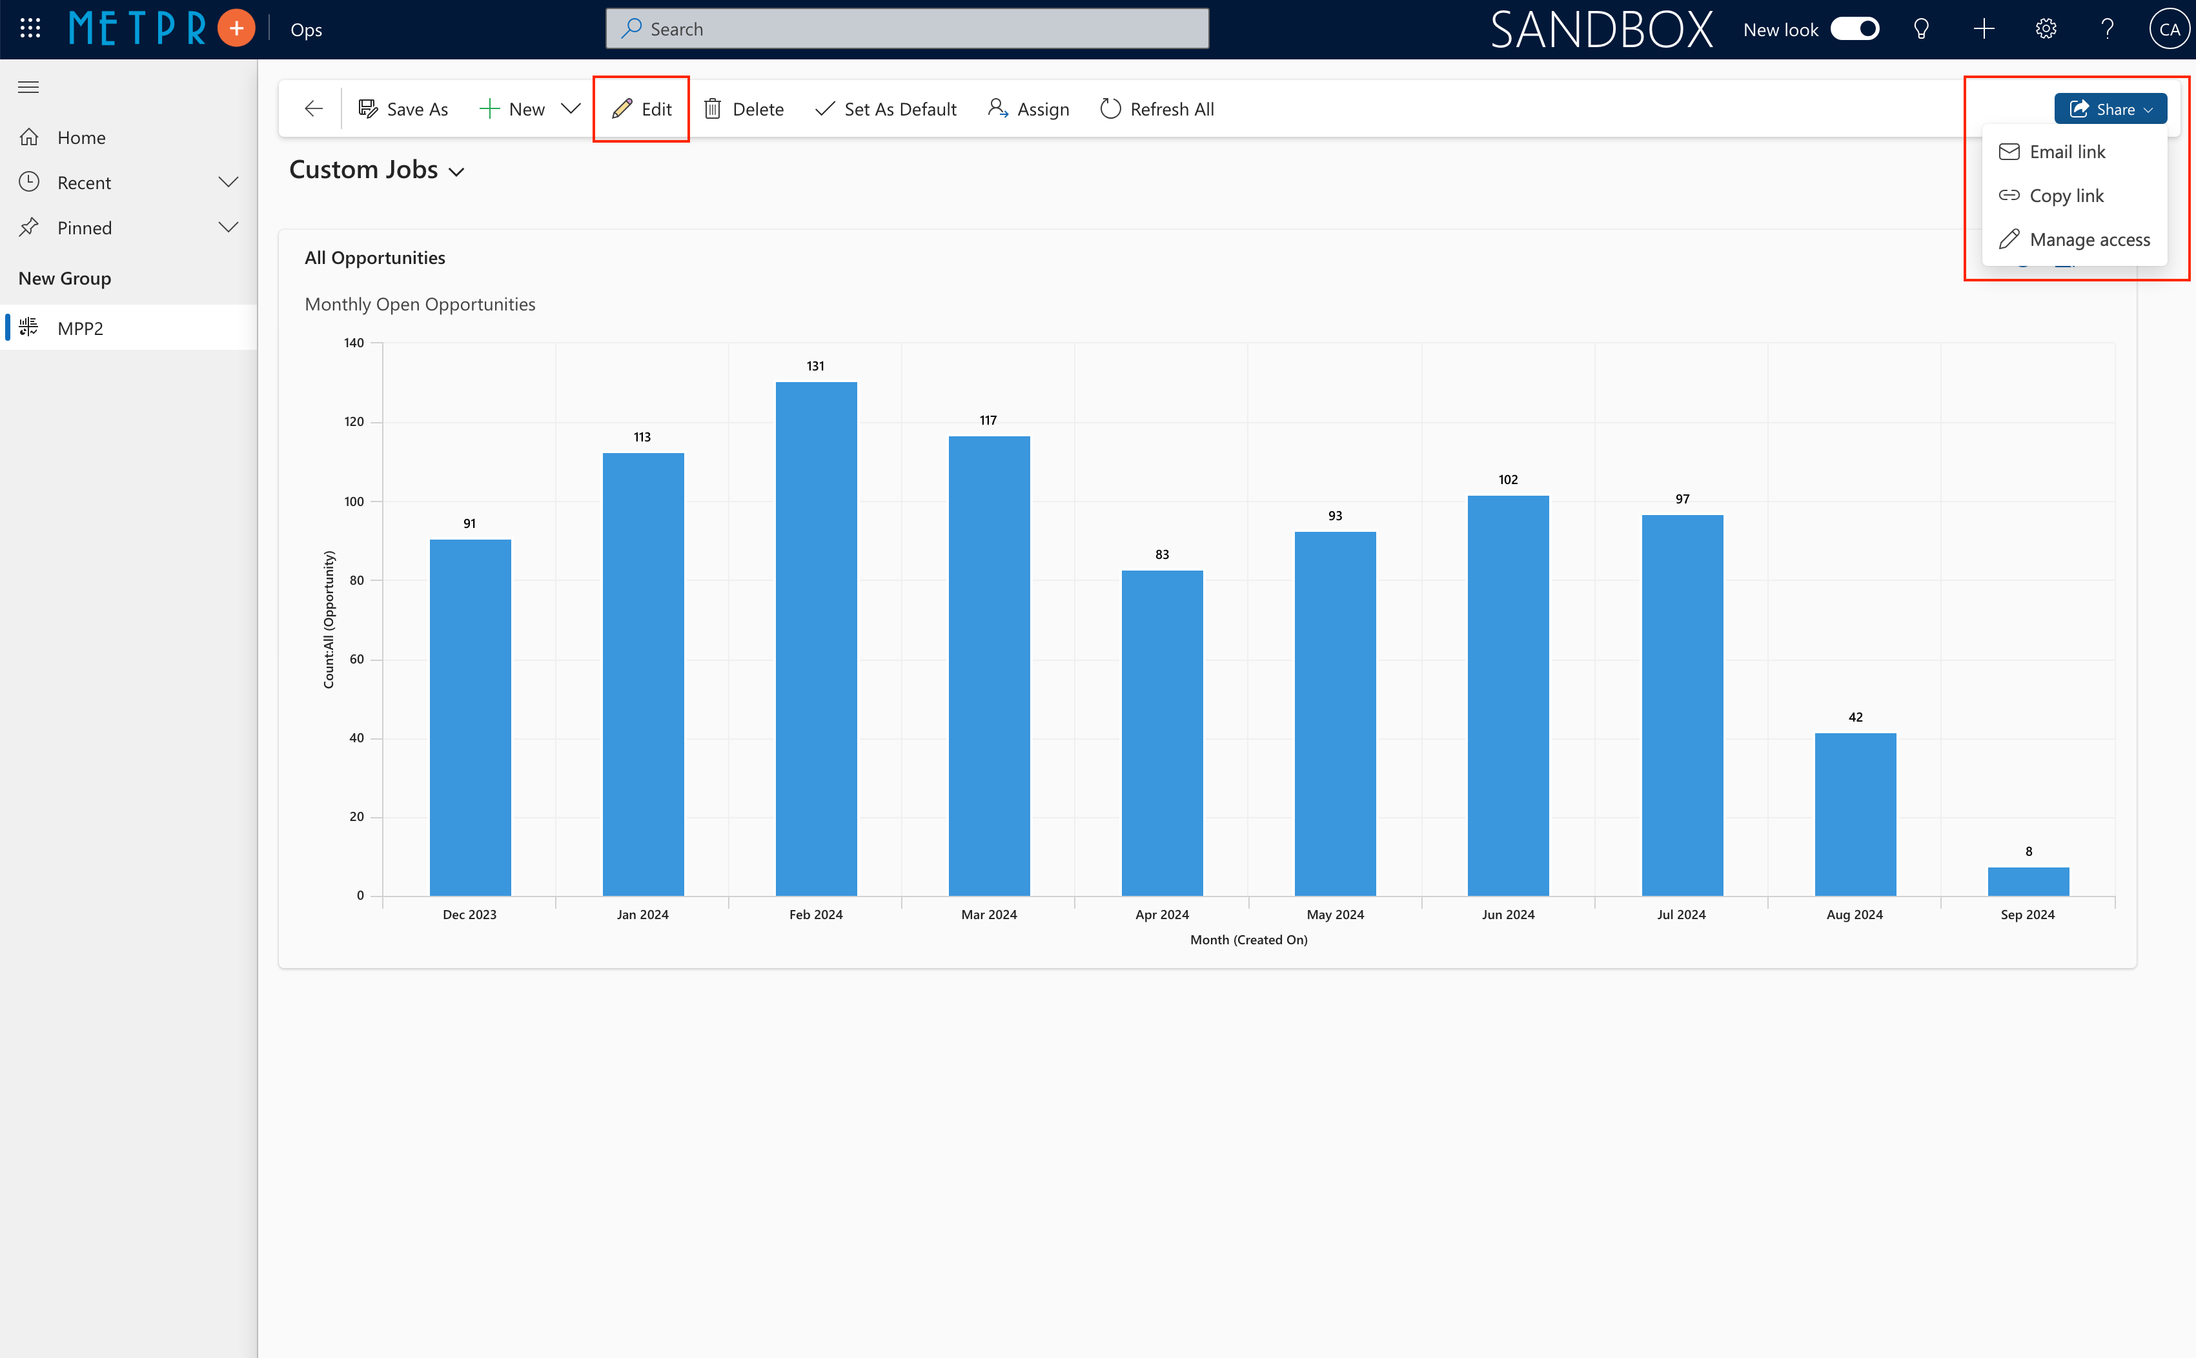Click the Share button
The height and width of the screenshot is (1358, 2196).
click(x=2110, y=108)
